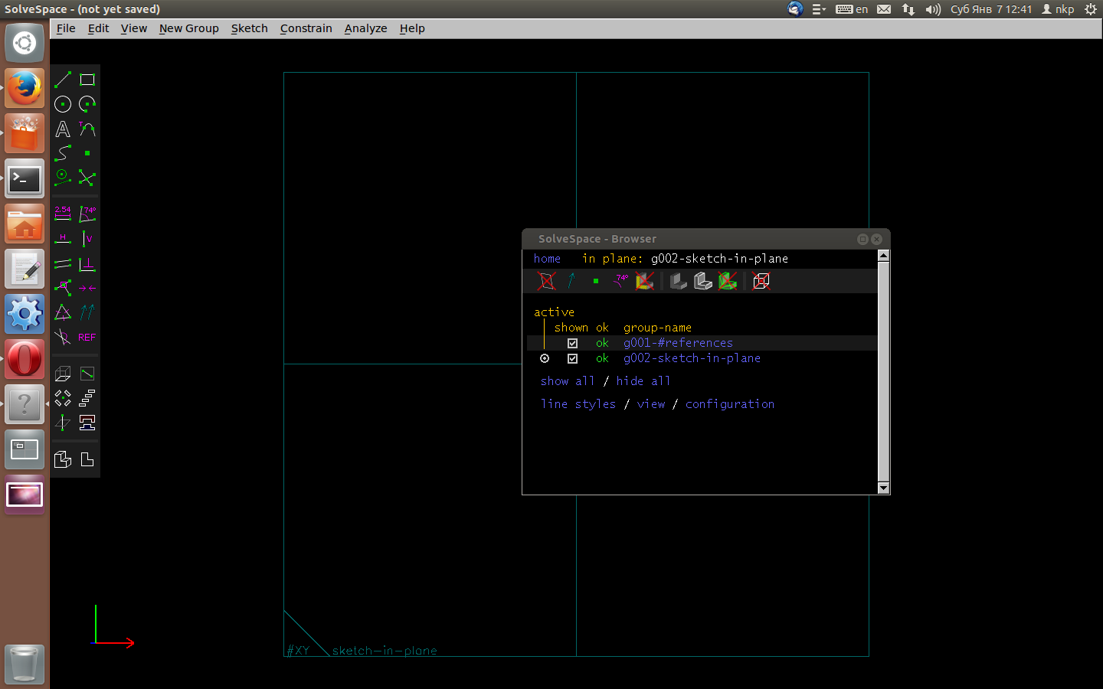
Task: Apply the parallel constraint
Action: tap(63, 263)
